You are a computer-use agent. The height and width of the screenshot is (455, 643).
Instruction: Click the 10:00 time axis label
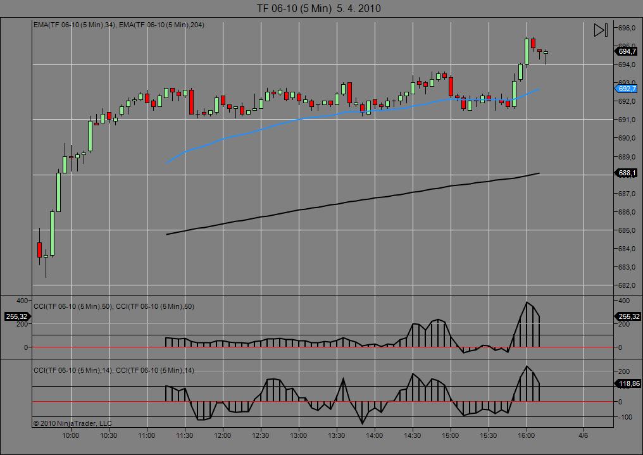[70, 435]
